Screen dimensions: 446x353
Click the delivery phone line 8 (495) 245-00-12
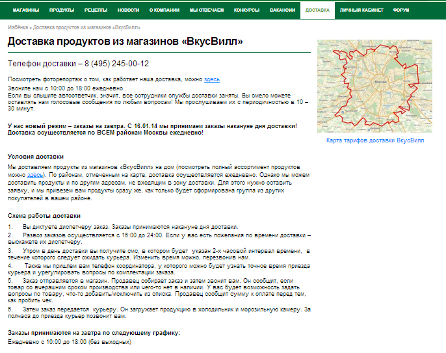[78, 64]
